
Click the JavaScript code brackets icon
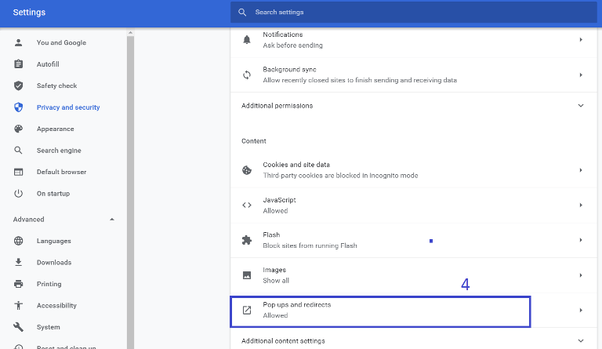247,205
